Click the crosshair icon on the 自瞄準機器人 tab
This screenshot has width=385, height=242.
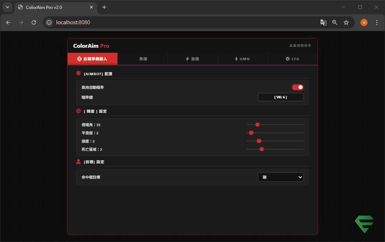click(x=79, y=59)
